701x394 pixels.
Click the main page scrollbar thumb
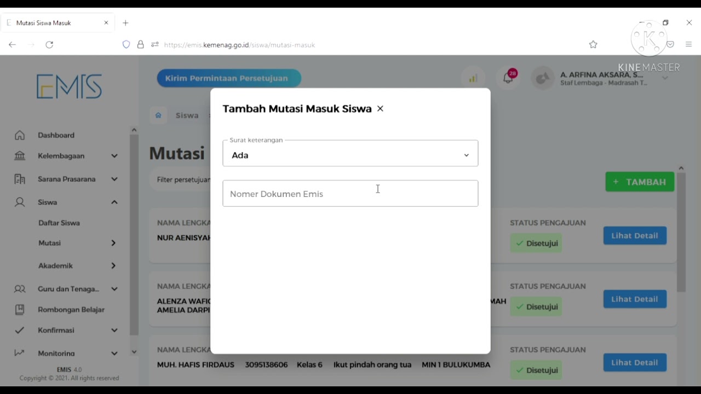681,232
